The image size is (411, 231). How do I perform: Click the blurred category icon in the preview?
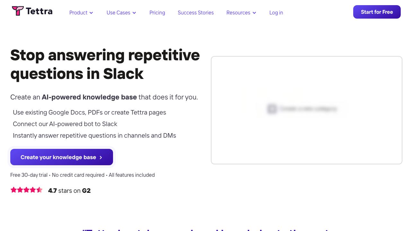pos(272,109)
